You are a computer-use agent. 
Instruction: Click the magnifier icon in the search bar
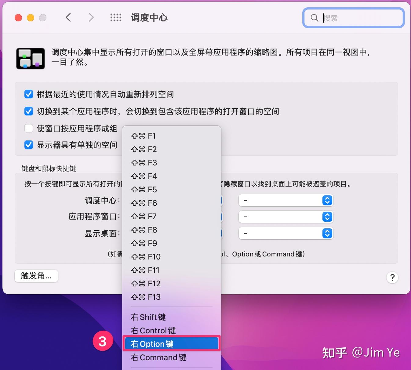click(x=315, y=18)
